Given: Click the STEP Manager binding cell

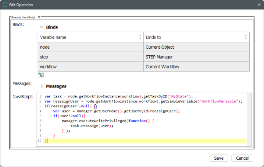Looking at the screenshot, I should point(196,57).
